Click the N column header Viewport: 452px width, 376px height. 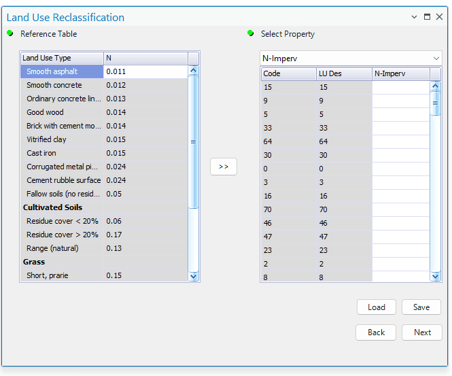pyautogui.click(x=145, y=58)
